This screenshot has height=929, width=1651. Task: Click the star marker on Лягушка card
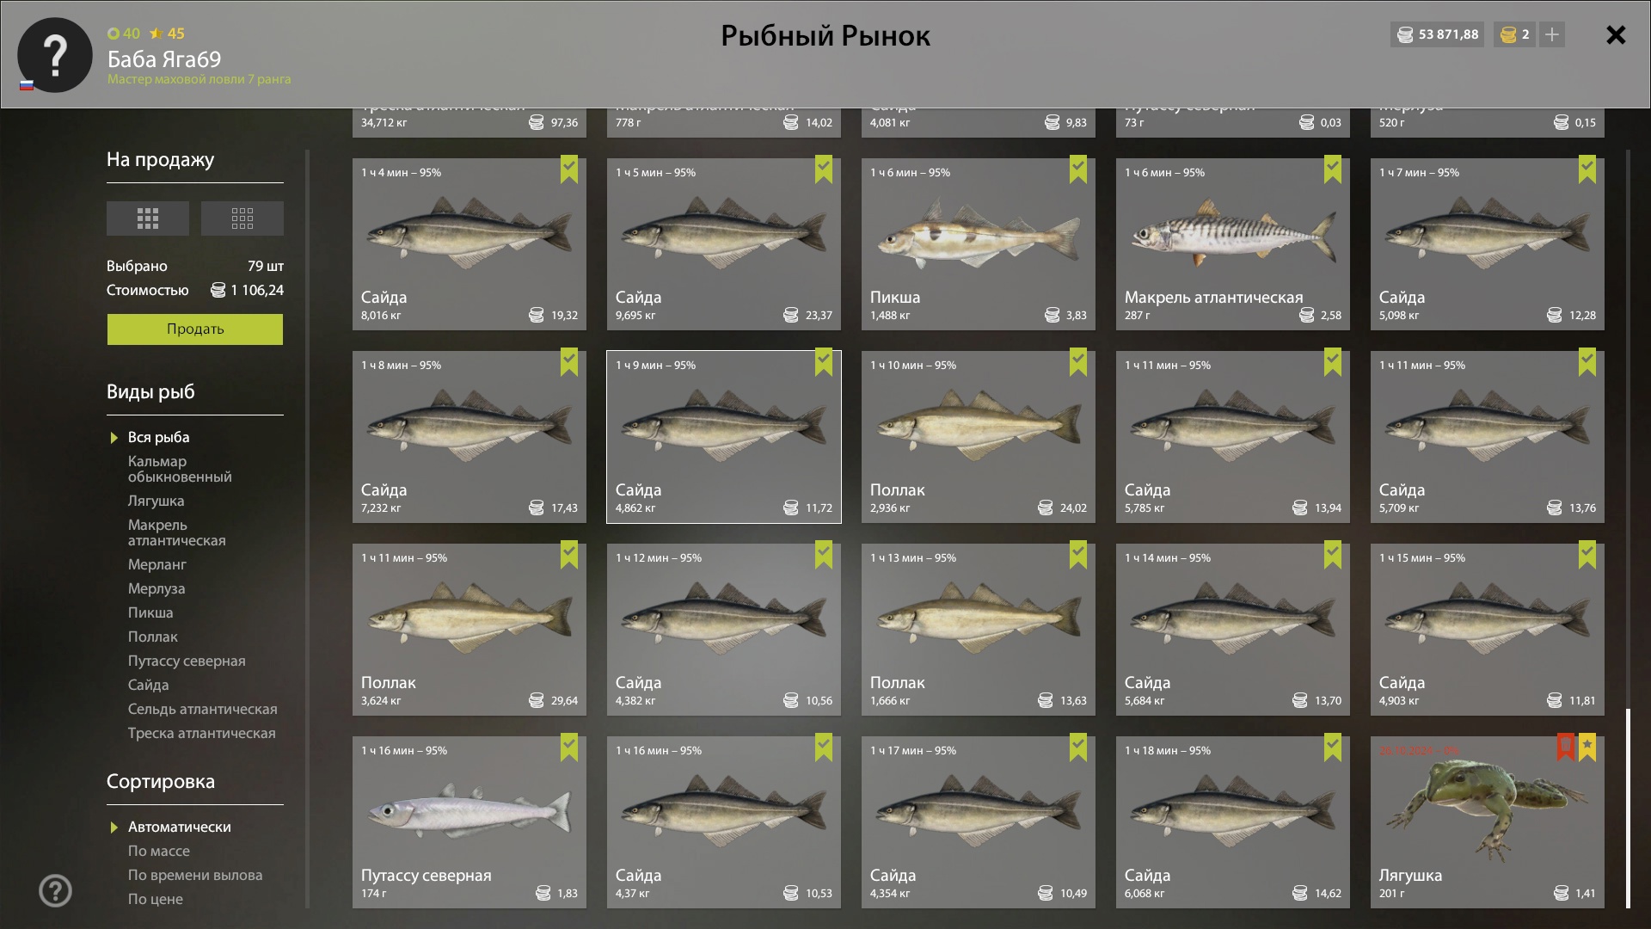(x=1587, y=747)
